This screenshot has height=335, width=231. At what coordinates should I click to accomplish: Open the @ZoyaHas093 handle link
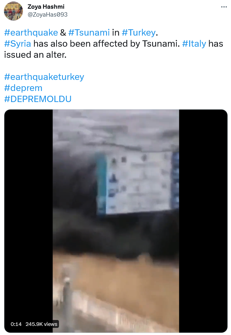pyautogui.click(x=47, y=15)
